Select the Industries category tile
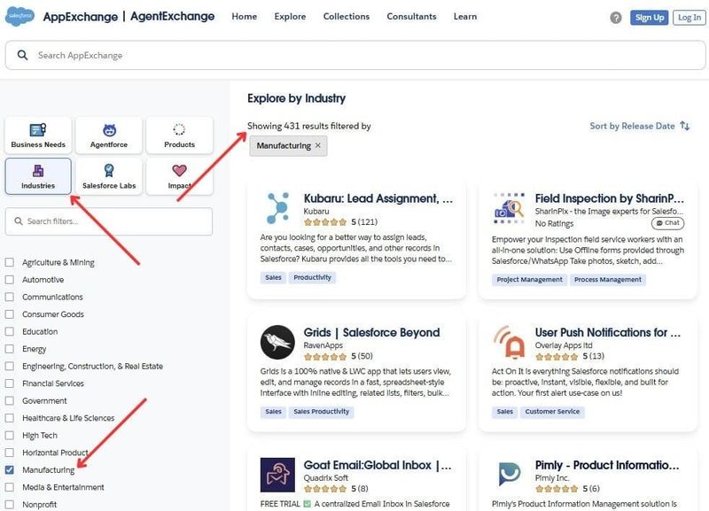Viewport: 709px width, 511px height. coord(38,176)
